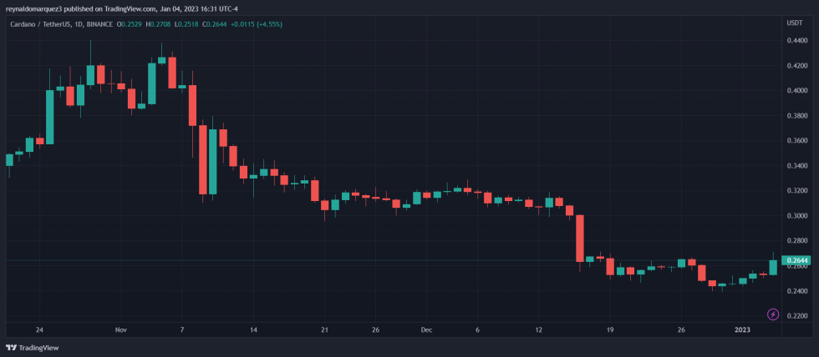Click the Dec label on the time axis

pyautogui.click(x=426, y=329)
